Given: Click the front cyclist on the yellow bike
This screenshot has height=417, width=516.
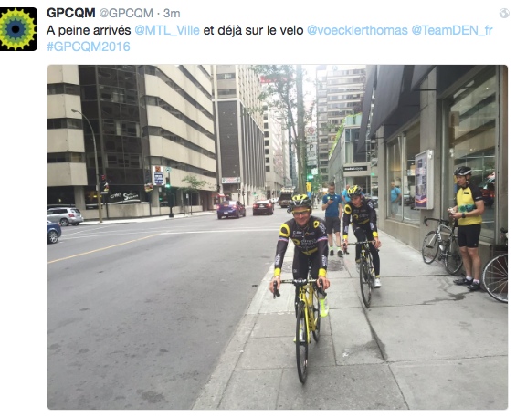Looking at the screenshot, I should [x=303, y=283].
